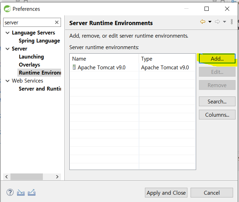Click the tree scrollbar left arrow

click(7, 177)
